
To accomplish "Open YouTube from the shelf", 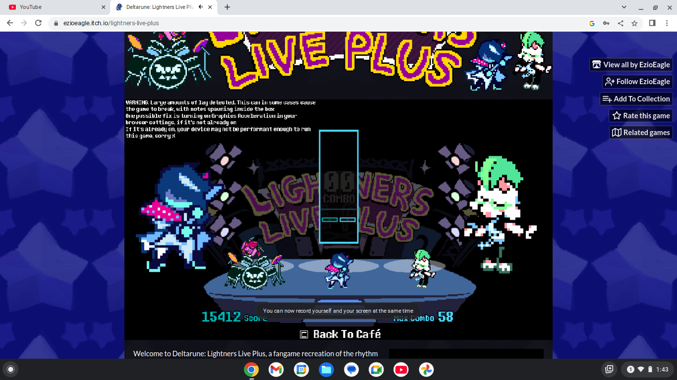I will click(x=401, y=370).
